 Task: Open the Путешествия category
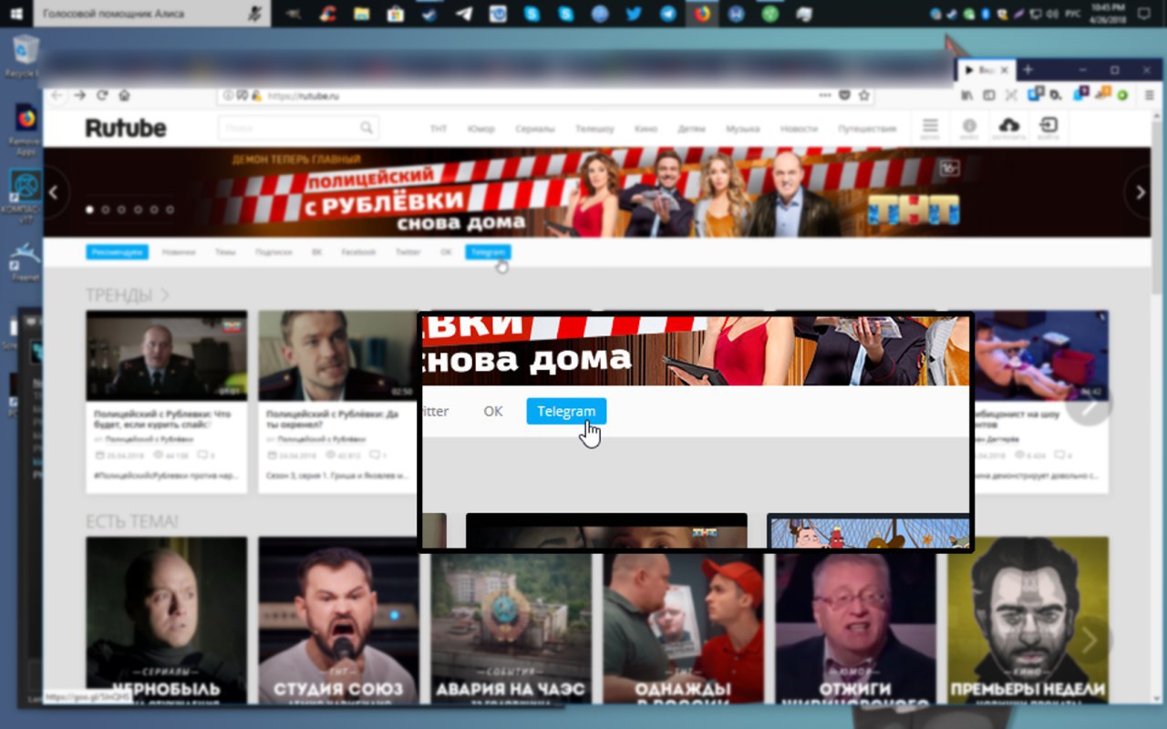(x=867, y=128)
